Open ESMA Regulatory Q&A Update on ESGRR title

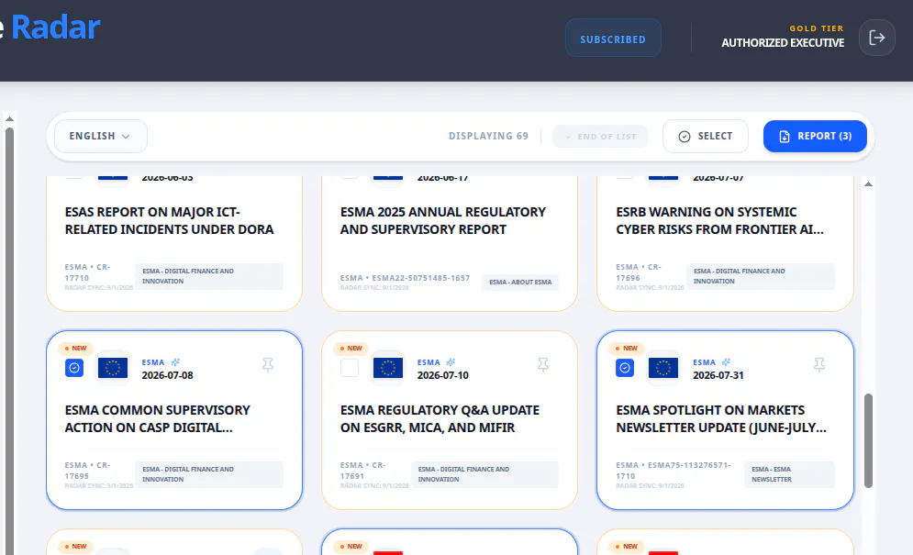point(440,418)
